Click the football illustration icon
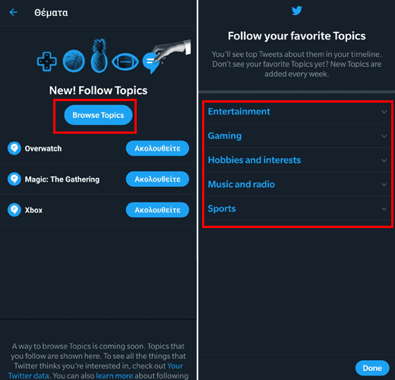The width and height of the screenshot is (395, 380). pyautogui.click(x=125, y=62)
